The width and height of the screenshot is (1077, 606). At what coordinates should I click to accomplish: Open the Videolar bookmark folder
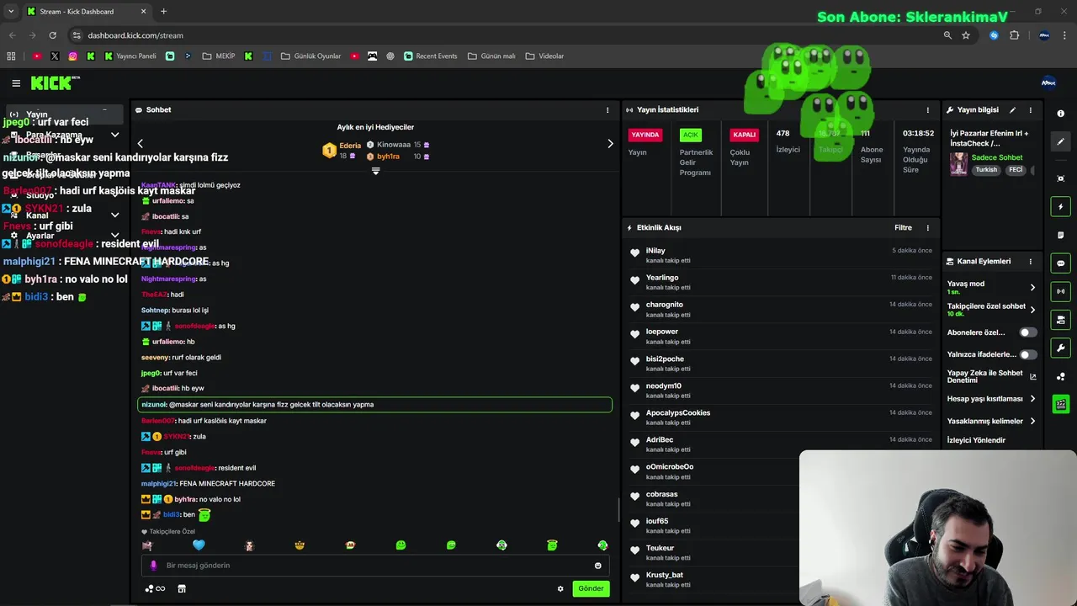pos(544,56)
